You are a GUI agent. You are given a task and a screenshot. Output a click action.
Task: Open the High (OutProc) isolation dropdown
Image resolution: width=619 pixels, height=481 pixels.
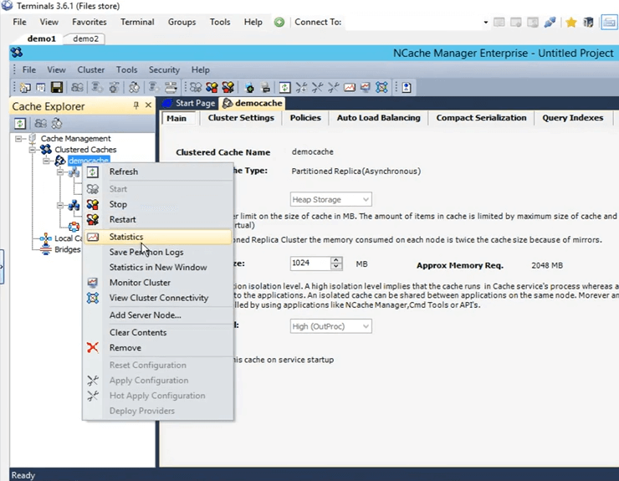pos(366,326)
